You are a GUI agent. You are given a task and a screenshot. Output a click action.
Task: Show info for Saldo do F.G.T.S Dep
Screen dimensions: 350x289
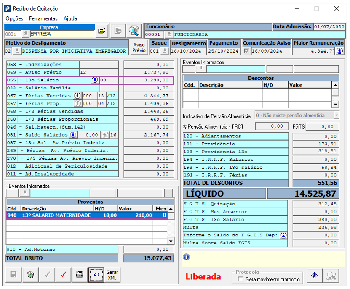point(283,235)
